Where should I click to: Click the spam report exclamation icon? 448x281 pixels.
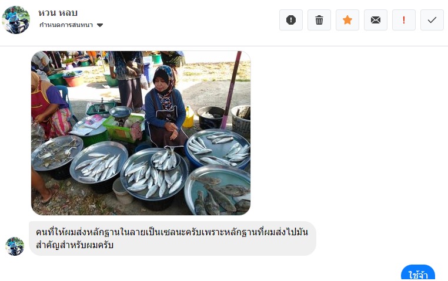coord(291,20)
